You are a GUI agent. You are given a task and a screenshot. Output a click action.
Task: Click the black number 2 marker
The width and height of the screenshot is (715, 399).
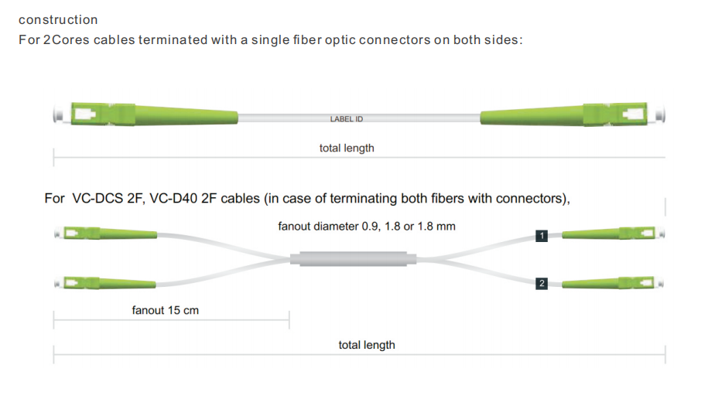[541, 283]
